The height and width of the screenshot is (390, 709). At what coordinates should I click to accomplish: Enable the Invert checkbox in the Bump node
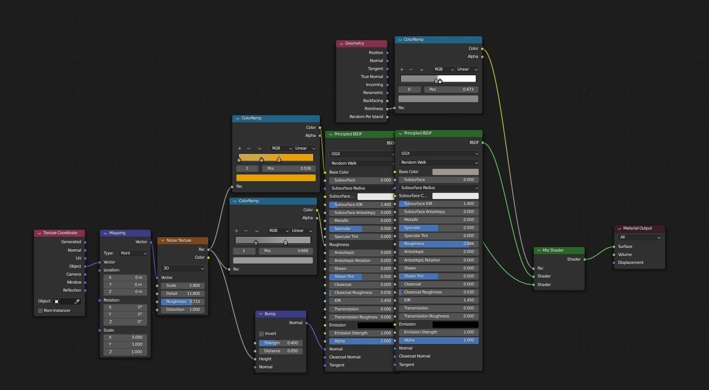point(261,334)
